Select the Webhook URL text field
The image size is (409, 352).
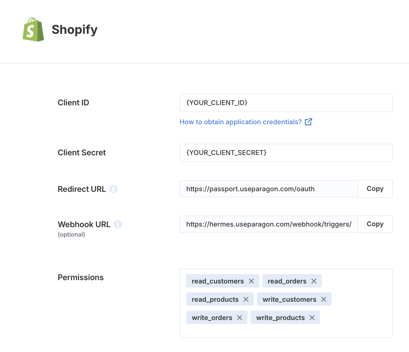269,224
